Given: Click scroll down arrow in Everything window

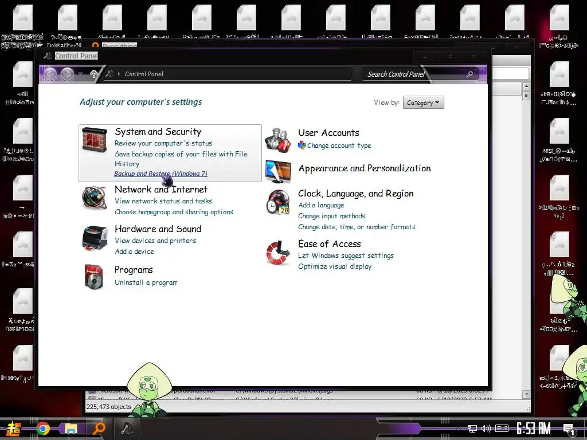Looking at the screenshot, I should 526,394.
